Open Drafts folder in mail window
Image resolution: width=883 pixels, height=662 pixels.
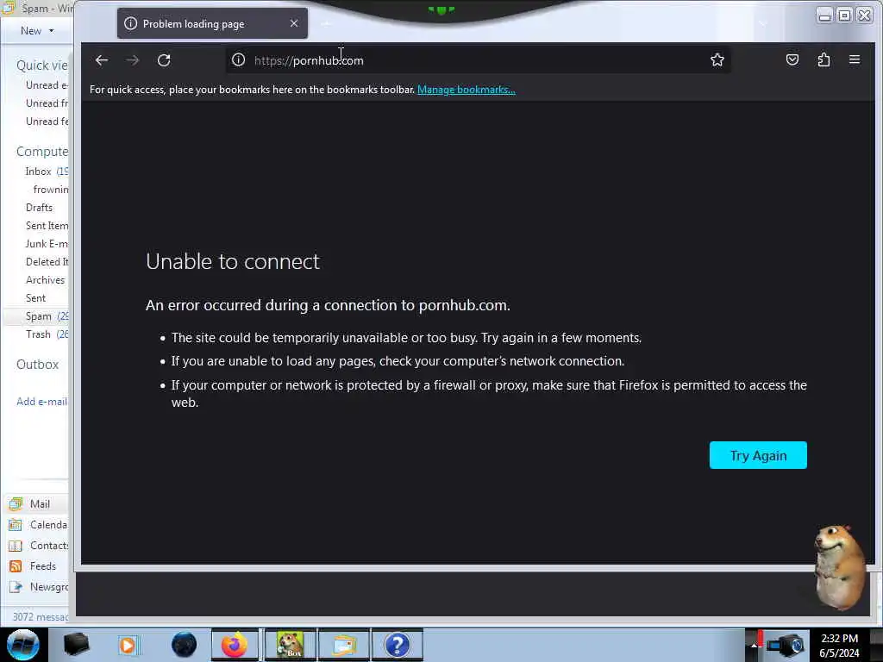39,207
